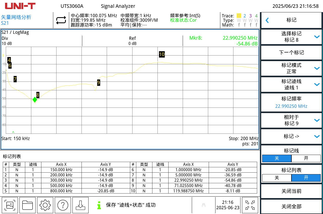Click the green diamond marker 8 on trace
The width and height of the screenshot is (323, 214).
click(x=35, y=100)
